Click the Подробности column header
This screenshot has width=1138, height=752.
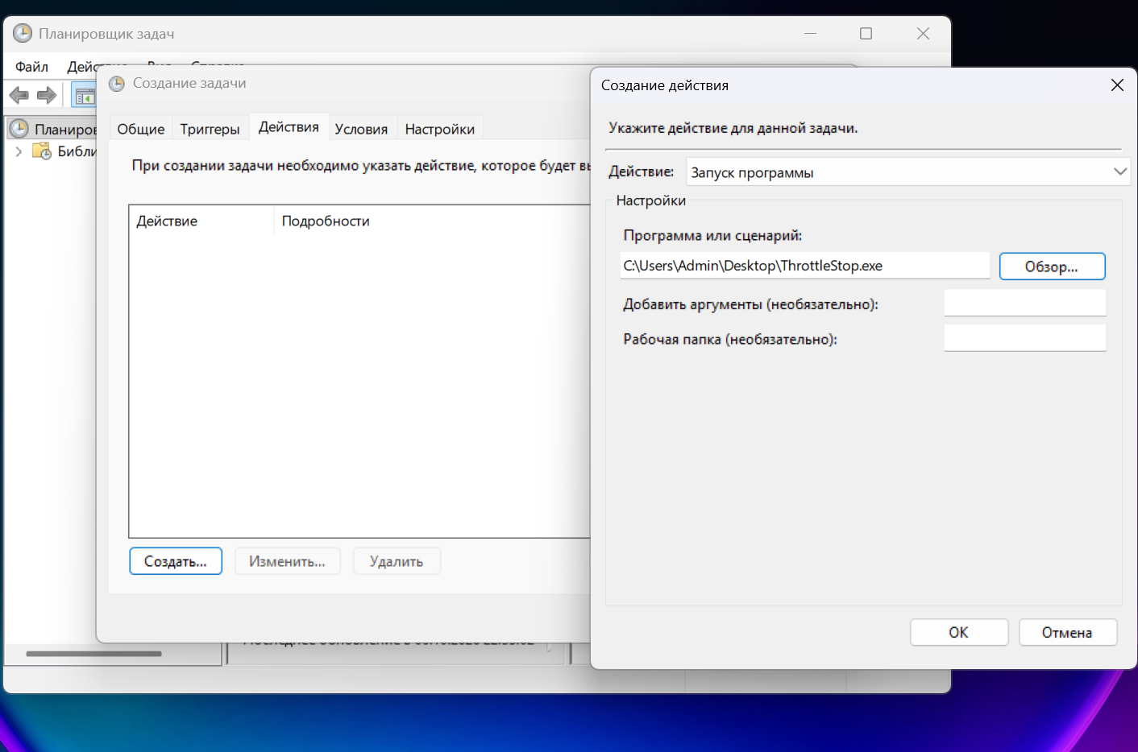[x=326, y=221]
